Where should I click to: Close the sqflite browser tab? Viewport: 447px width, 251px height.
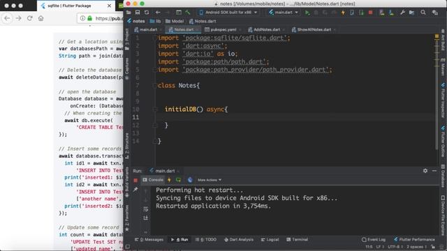coord(109,6)
